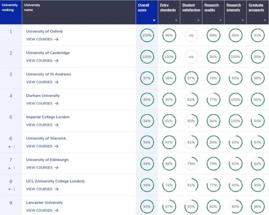
Task: Click Warwick's 83% graduate prospects circle
Action: click(258, 142)
